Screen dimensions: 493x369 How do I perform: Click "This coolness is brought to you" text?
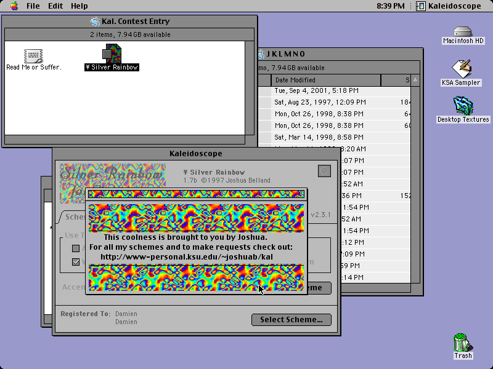click(x=185, y=237)
